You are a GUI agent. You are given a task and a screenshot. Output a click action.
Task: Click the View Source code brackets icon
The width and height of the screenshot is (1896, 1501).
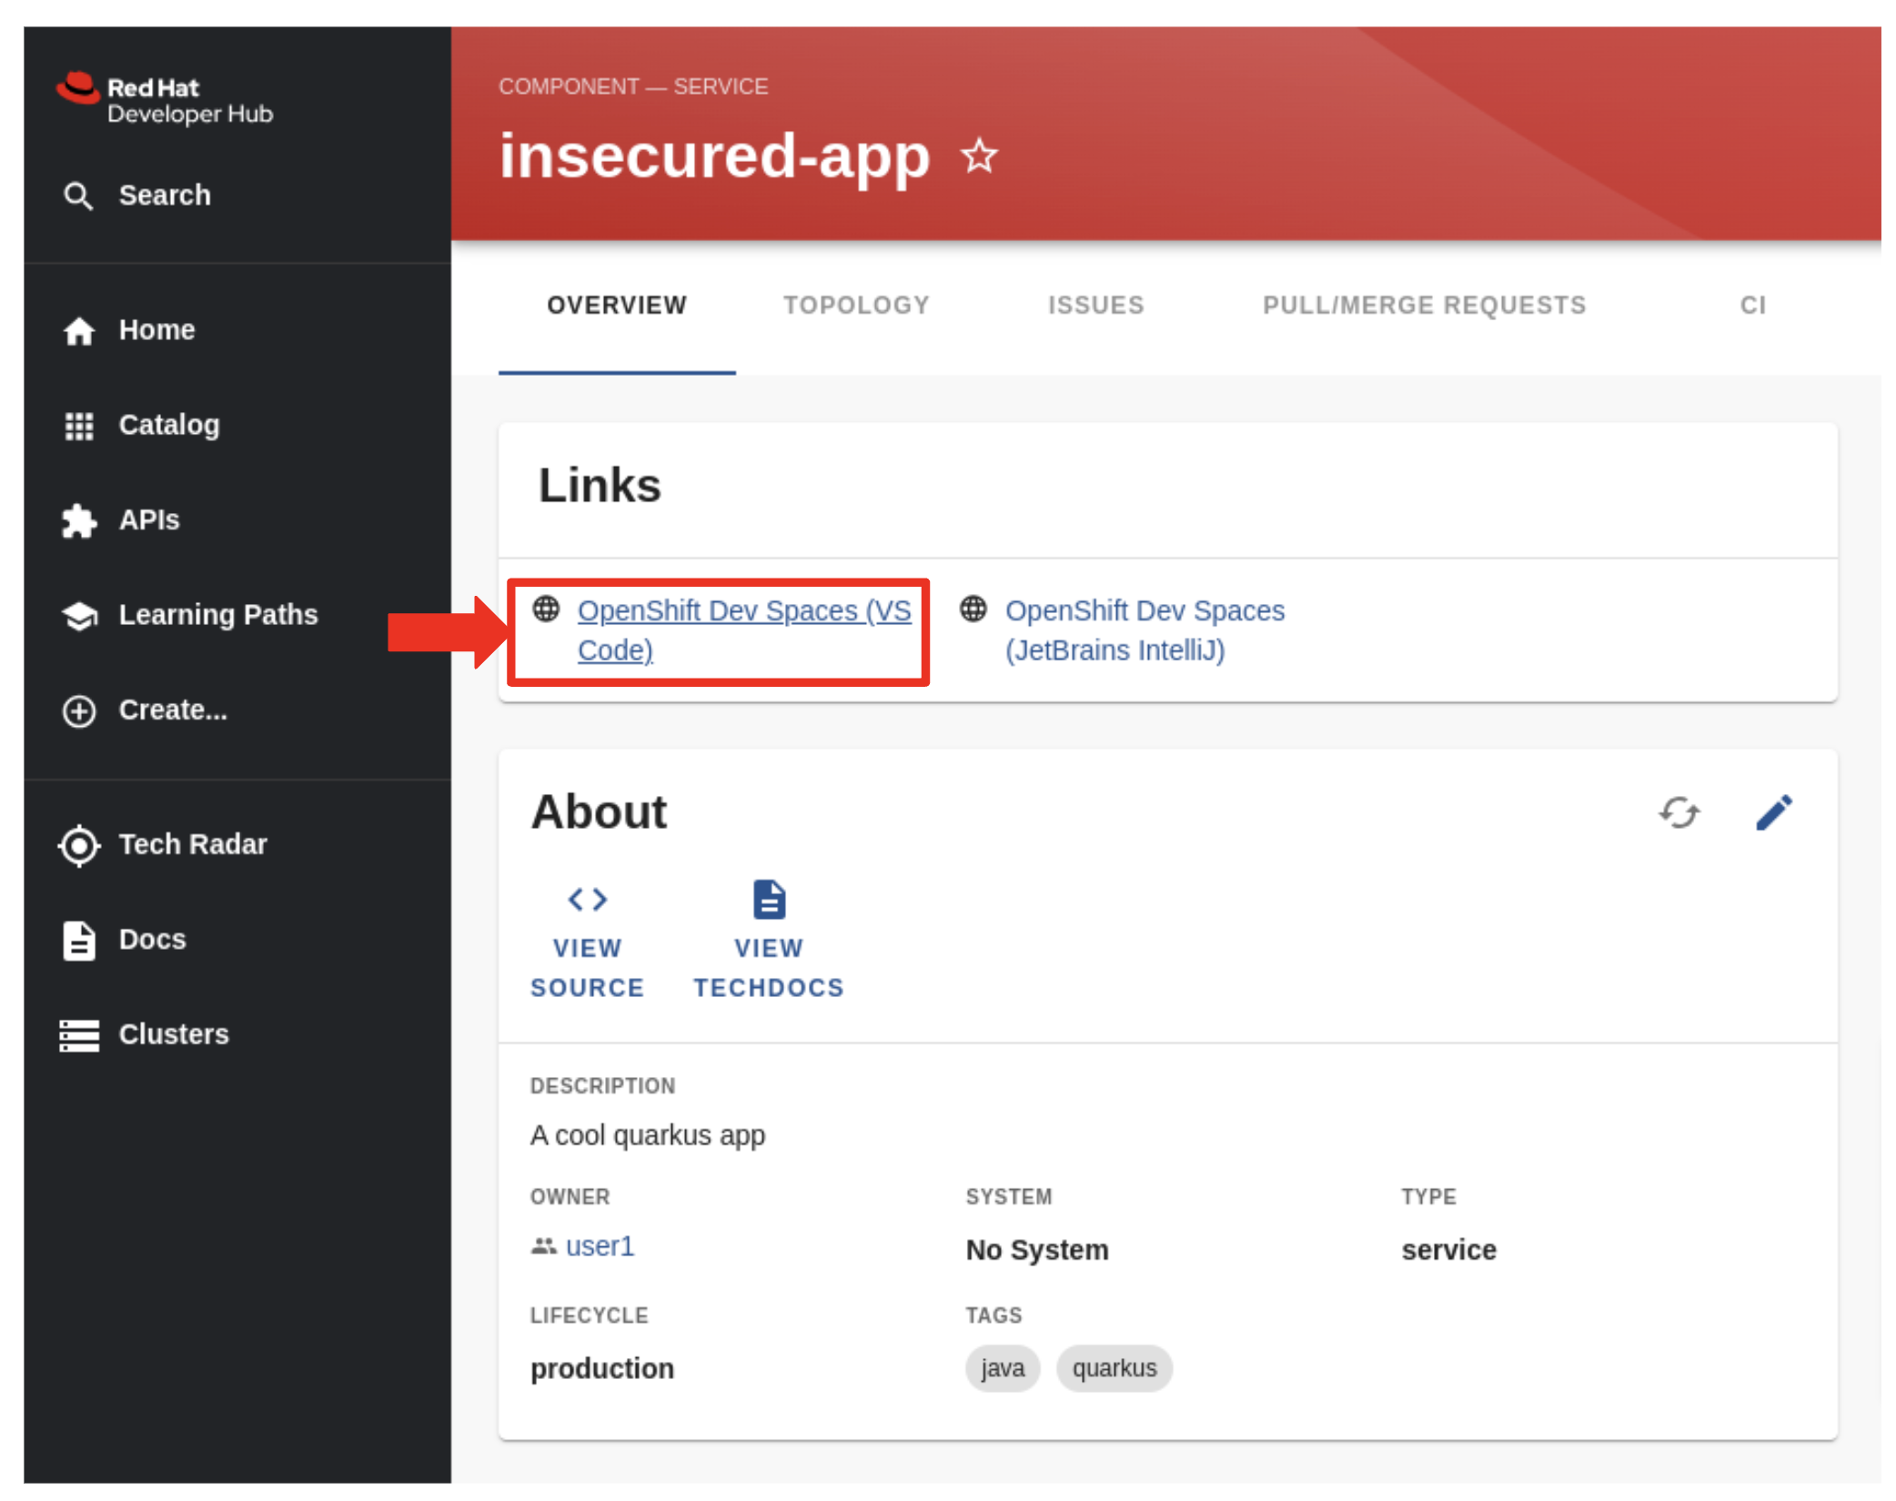tap(588, 899)
